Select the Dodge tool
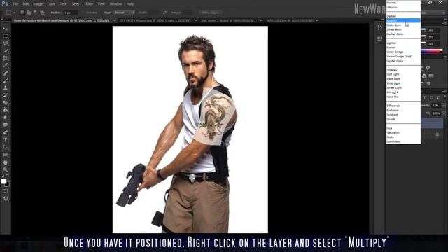 pyautogui.click(x=5, y=125)
